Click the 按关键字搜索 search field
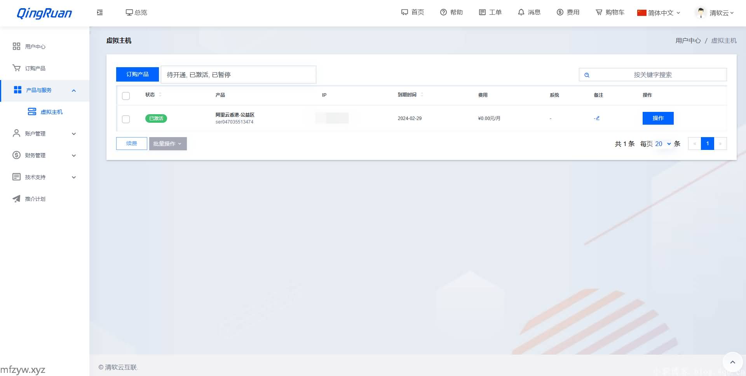This screenshot has width=746, height=376. [653, 75]
